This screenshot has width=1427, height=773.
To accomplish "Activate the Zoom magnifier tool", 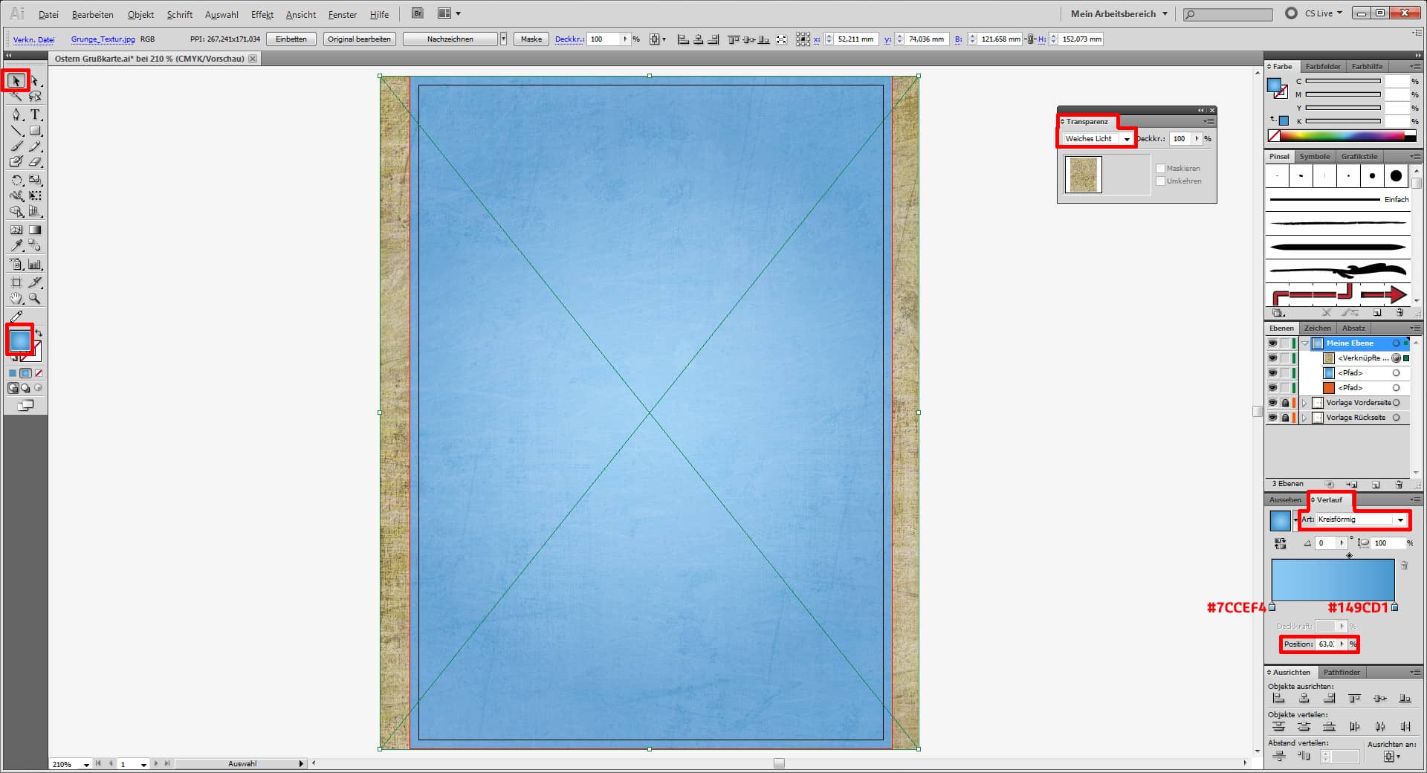I will 35,299.
